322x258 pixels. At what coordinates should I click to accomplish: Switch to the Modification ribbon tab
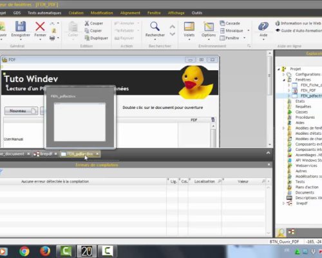pyautogui.click(x=102, y=13)
